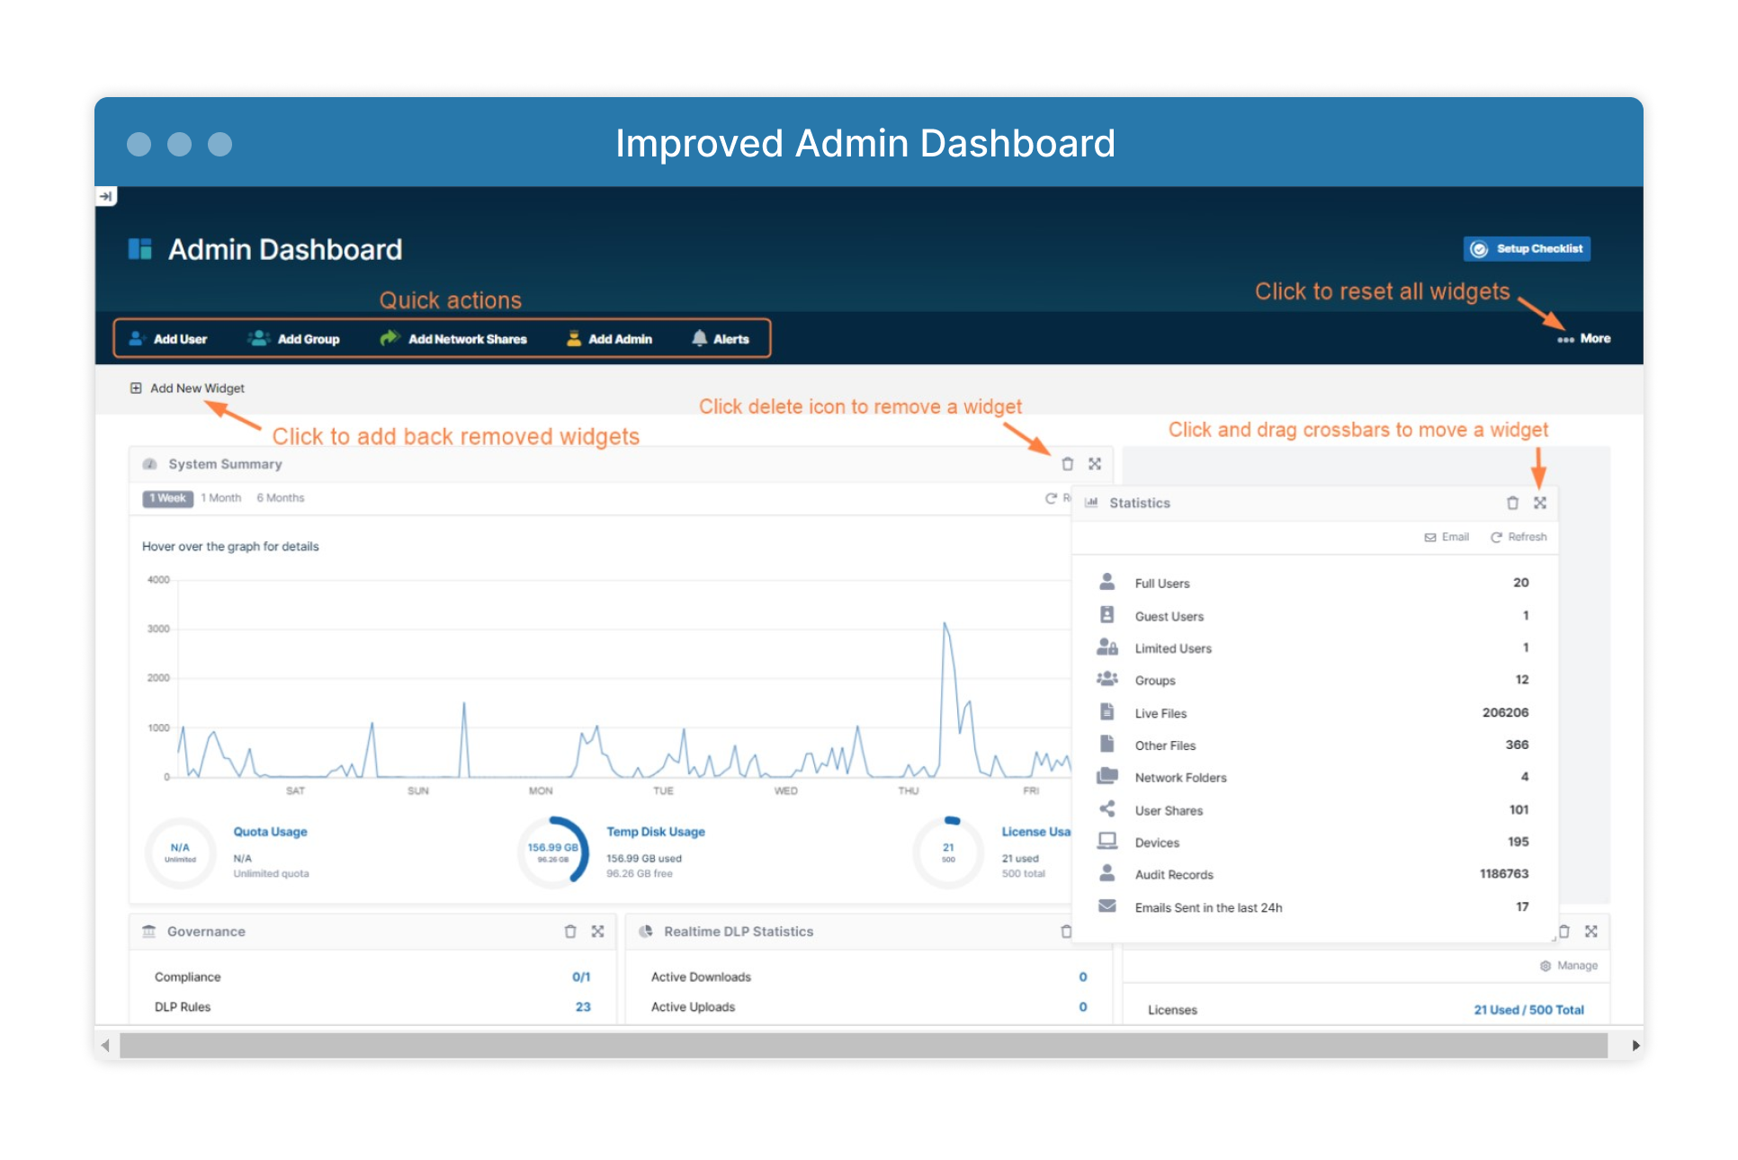Click the Audit Records icon
The height and width of the screenshot is (1160, 1738).
1107,873
